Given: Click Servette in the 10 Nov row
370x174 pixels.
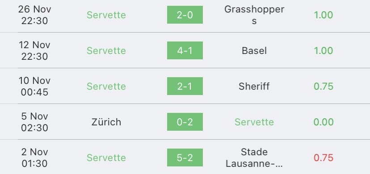Looking at the screenshot, I should coord(106,86).
